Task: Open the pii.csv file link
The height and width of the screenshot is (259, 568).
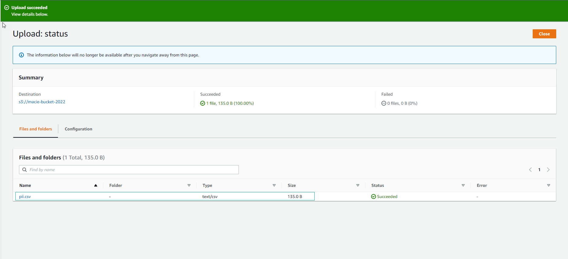Action: (25, 197)
